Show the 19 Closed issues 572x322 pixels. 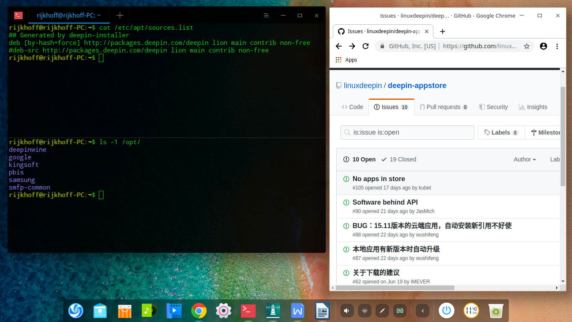point(399,159)
